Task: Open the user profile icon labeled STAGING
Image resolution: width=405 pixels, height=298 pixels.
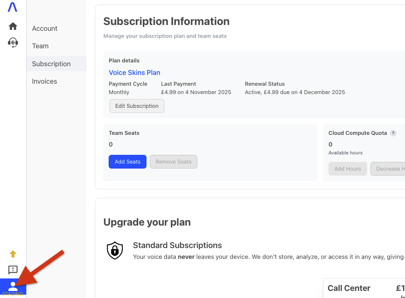Action: click(13, 286)
